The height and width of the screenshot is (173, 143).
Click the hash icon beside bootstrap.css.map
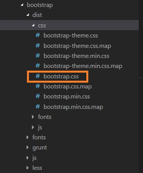click(38, 86)
